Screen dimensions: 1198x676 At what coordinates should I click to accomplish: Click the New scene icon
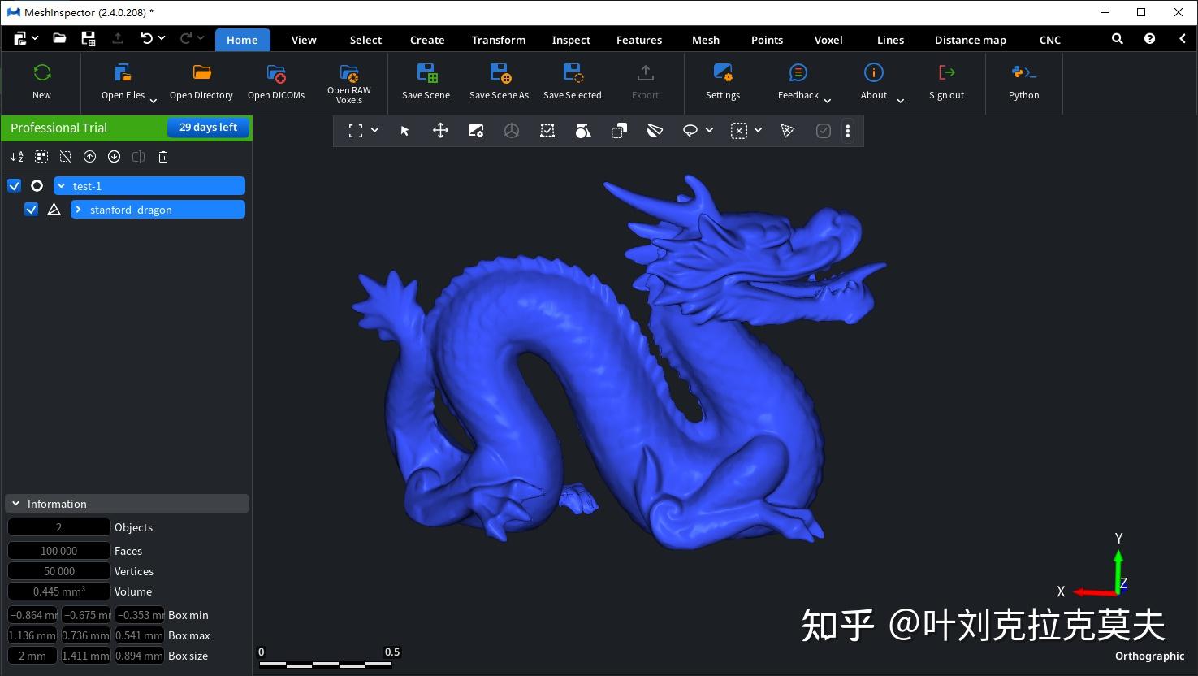tap(41, 73)
